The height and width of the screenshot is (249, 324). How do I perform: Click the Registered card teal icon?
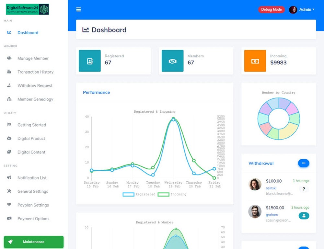tap(90, 61)
